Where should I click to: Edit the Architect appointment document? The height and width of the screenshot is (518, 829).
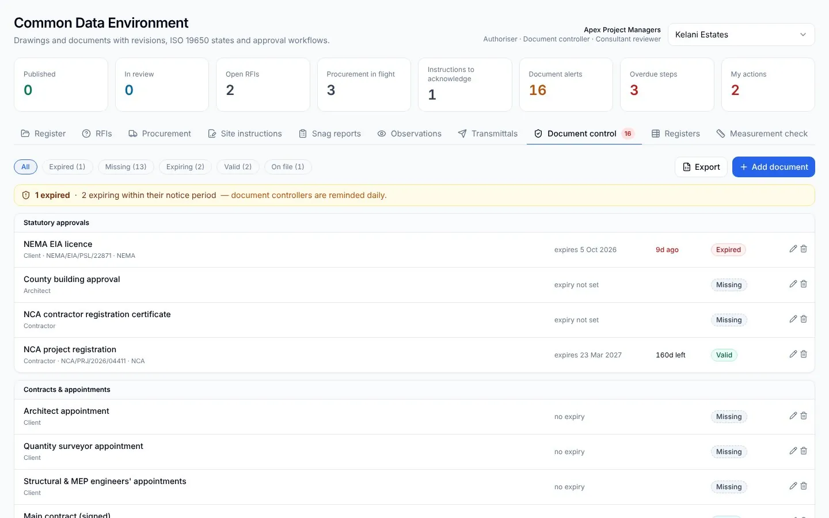coord(793,416)
